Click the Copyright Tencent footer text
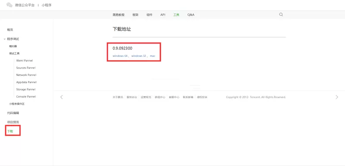 256,97
